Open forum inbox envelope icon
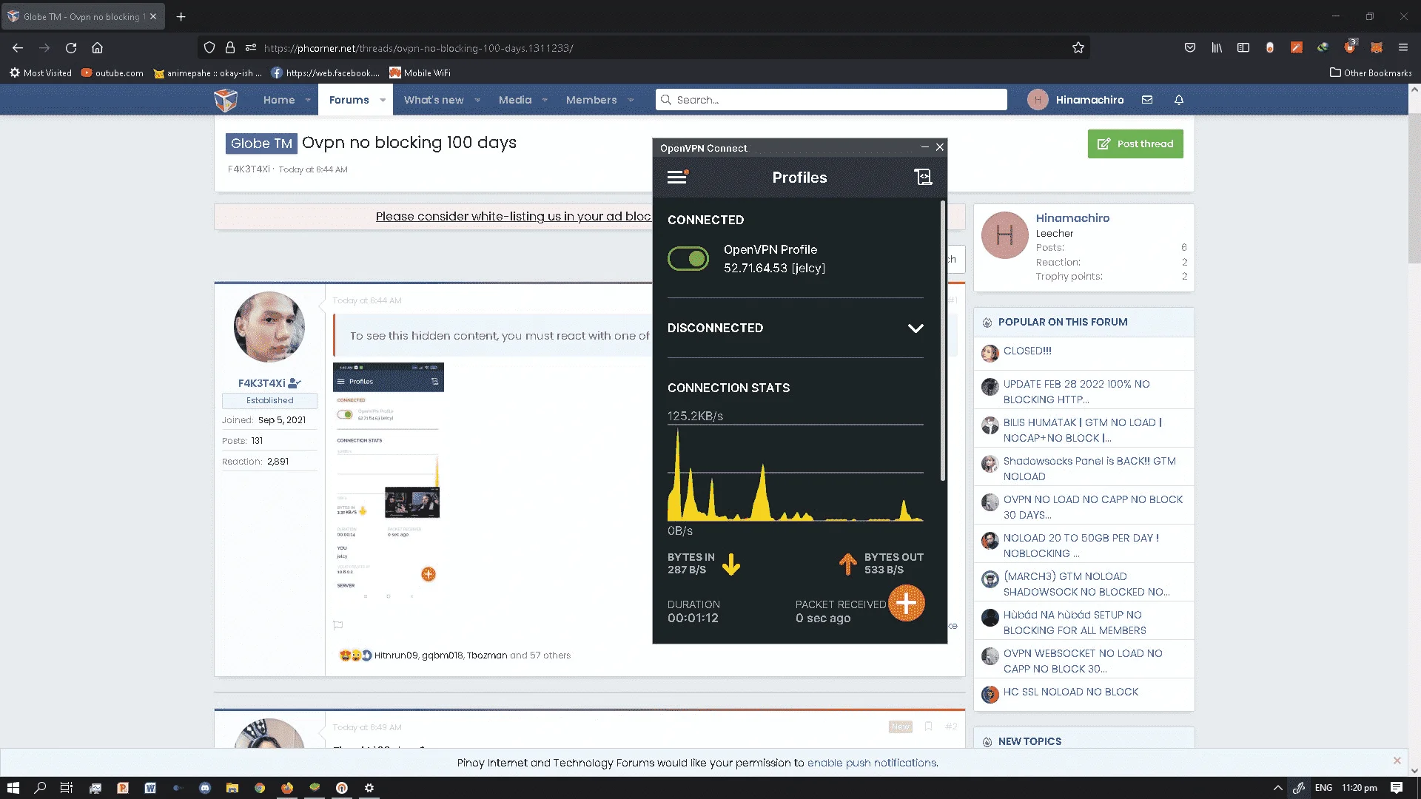The width and height of the screenshot is (1421, 799). [x=1147, y=100]
